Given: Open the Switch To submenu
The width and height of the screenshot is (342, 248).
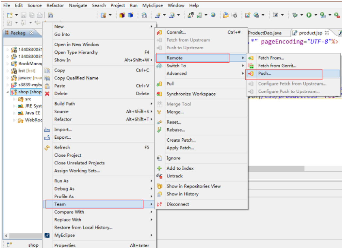Looking at the screenshot, I should click(x=201, y=66).
